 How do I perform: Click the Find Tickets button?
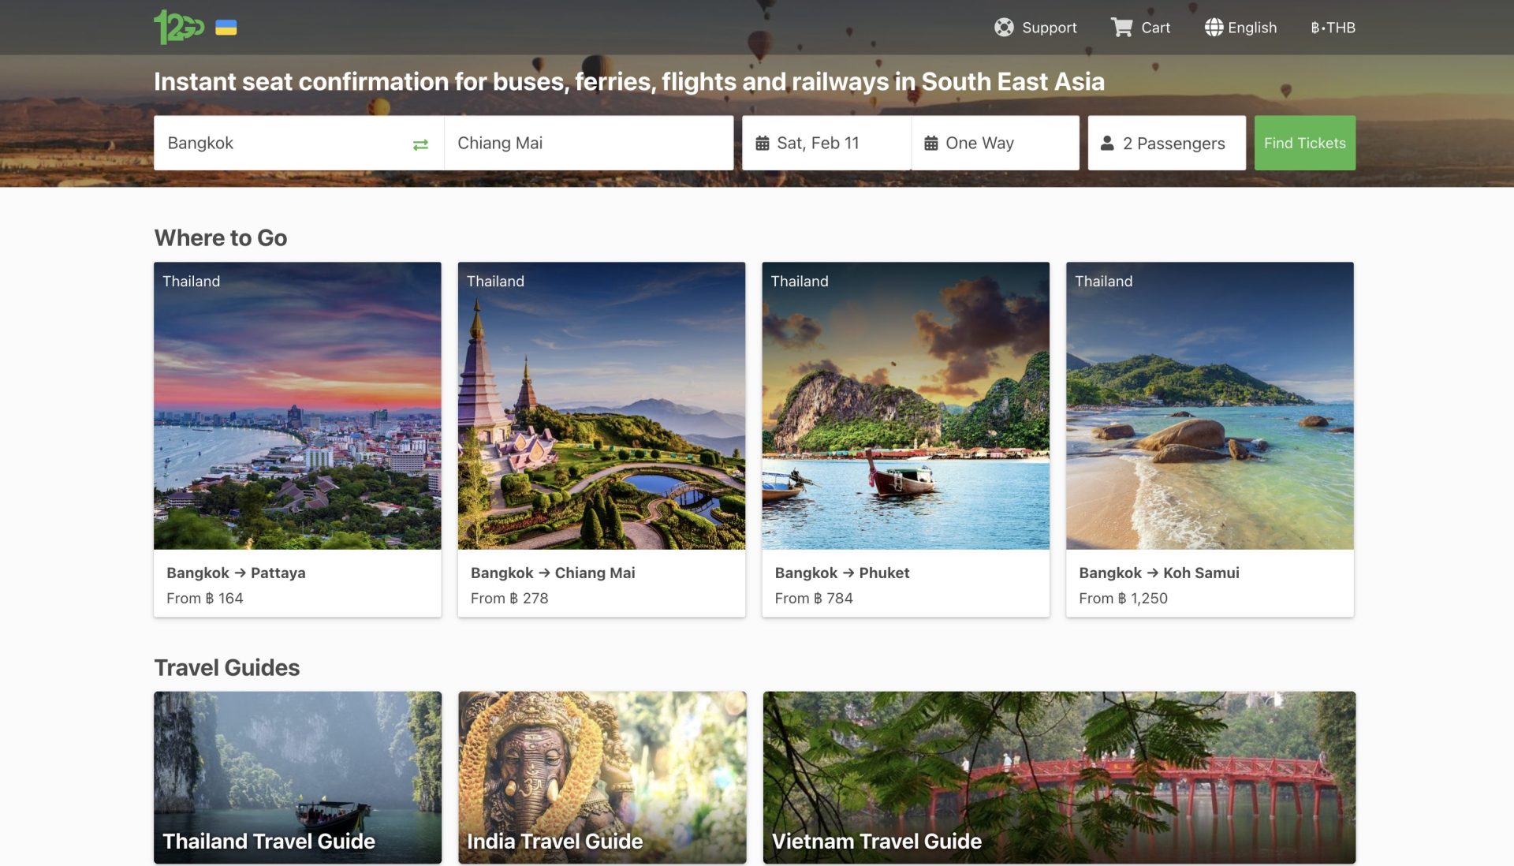pyautogui.click(x=1305, y=143)
